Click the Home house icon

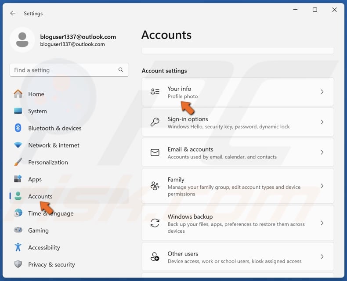click(x=18, y=94)
